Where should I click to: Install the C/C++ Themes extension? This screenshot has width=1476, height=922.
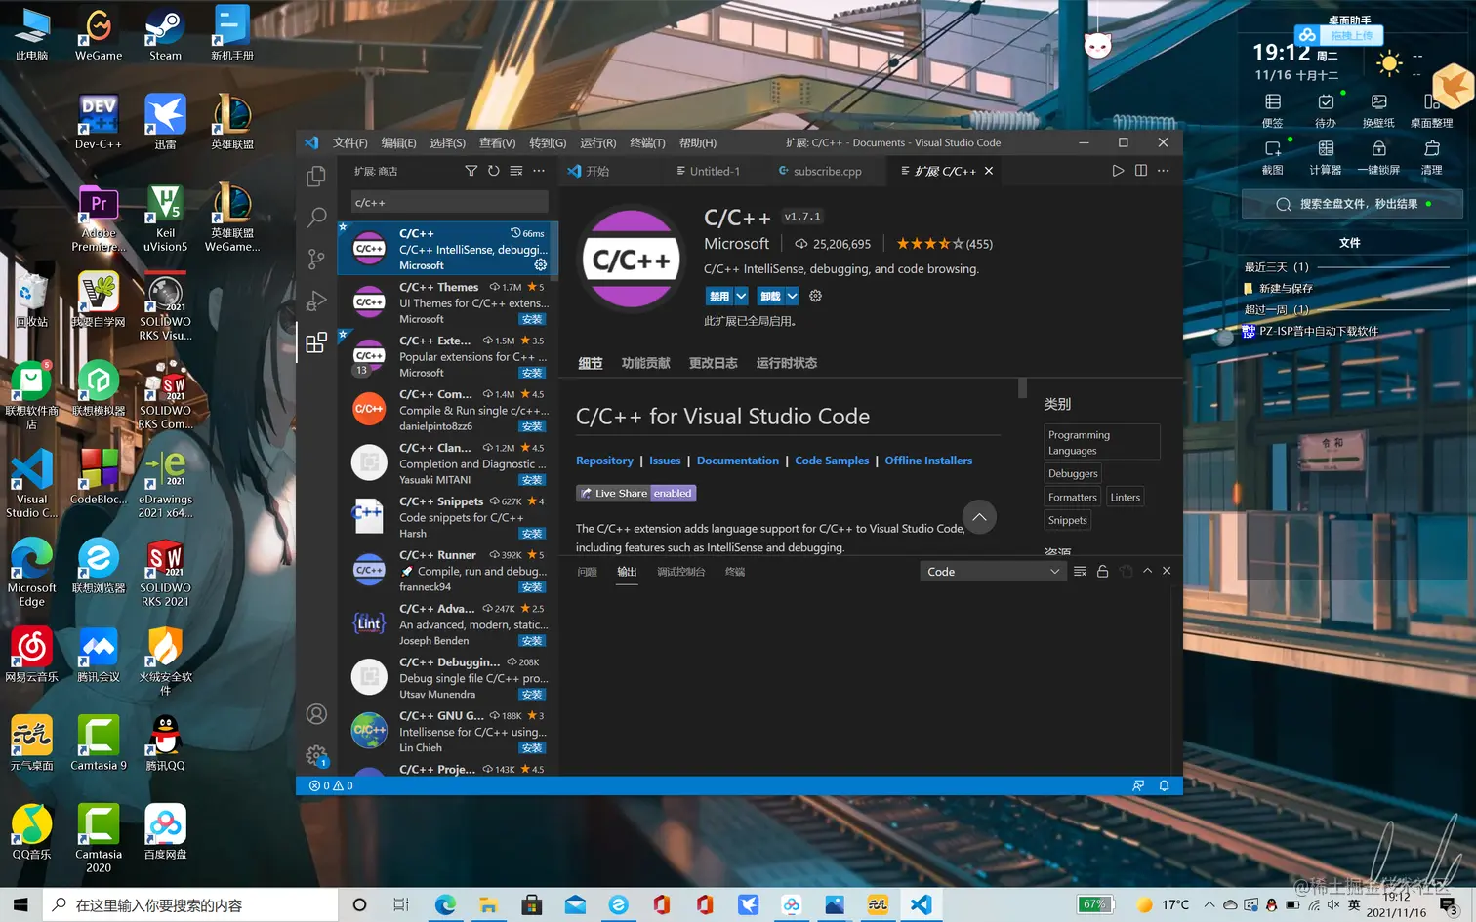click(x=532, y=319)
